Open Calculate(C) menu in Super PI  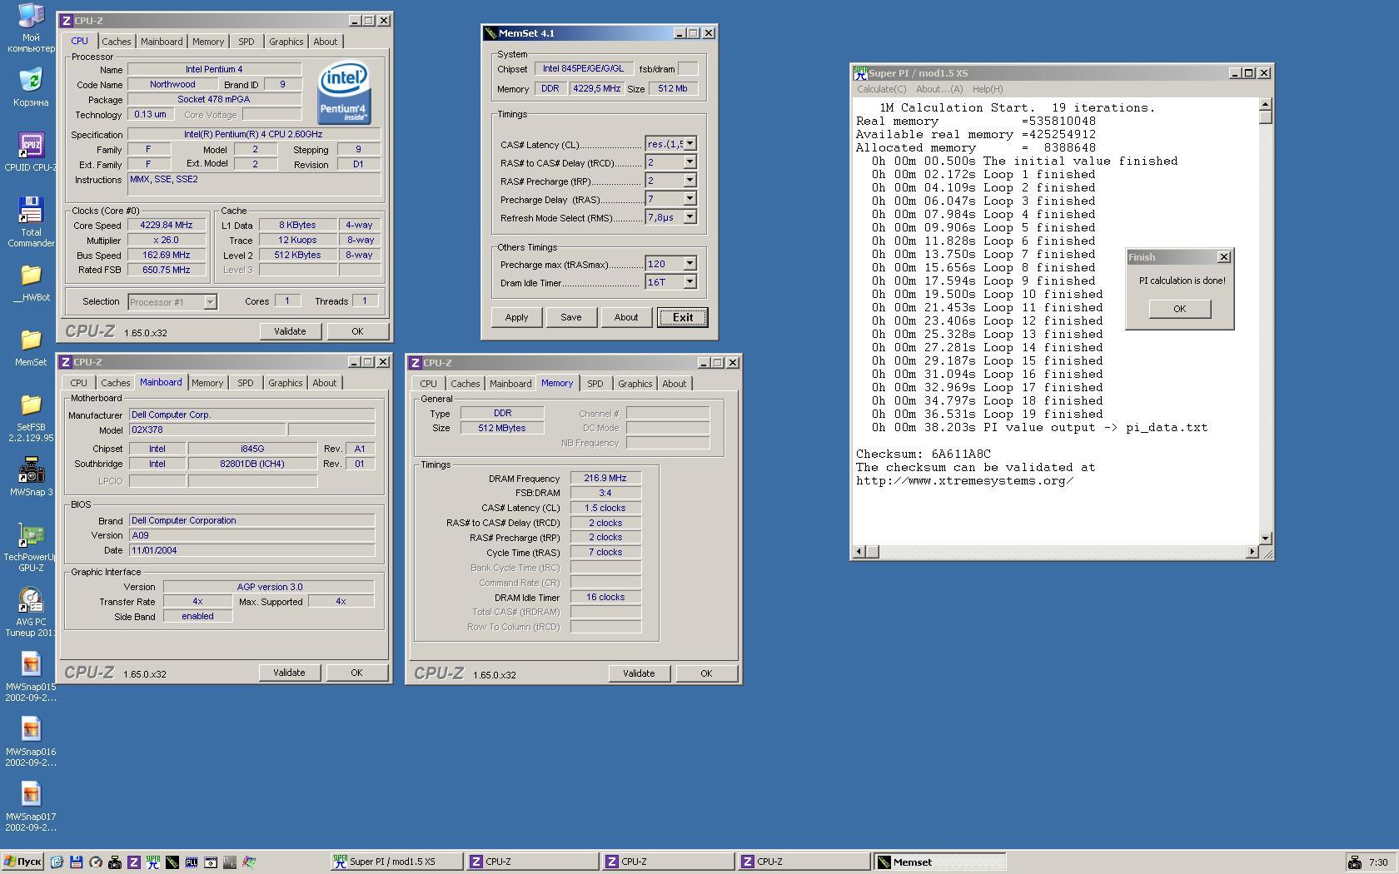pyautogui.click(x=881, y=89)
